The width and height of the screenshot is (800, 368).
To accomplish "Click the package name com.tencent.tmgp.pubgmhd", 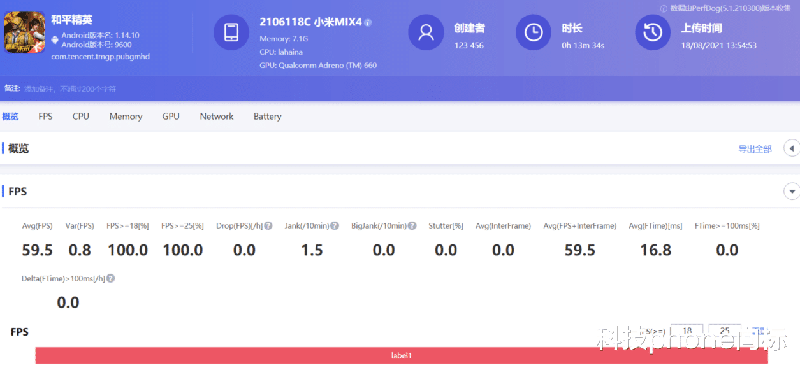I will pos(100,57).
